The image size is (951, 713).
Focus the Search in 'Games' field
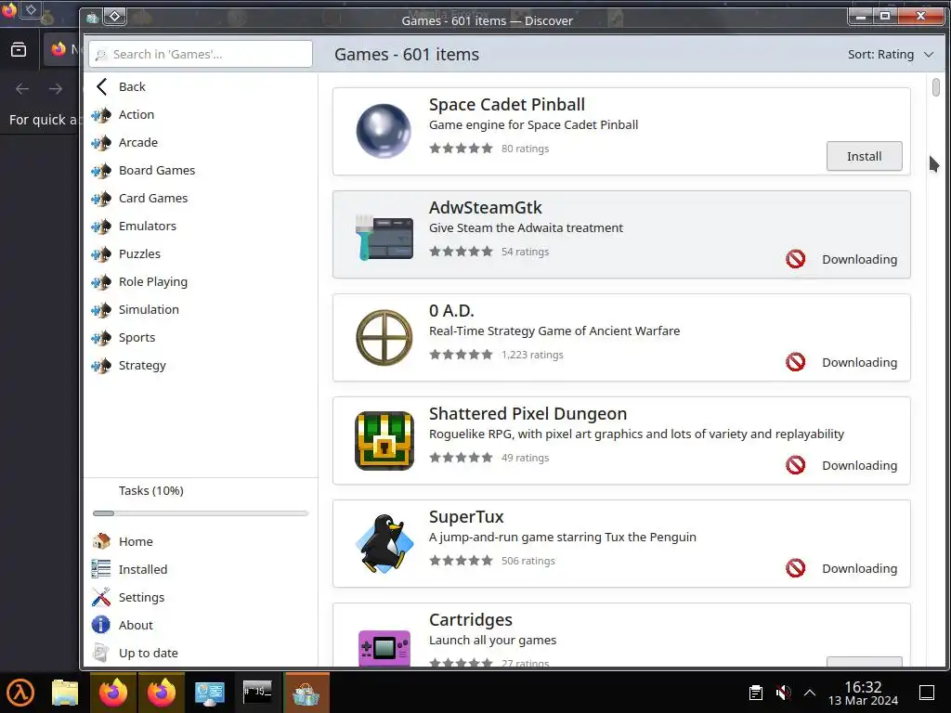[201, 54]
